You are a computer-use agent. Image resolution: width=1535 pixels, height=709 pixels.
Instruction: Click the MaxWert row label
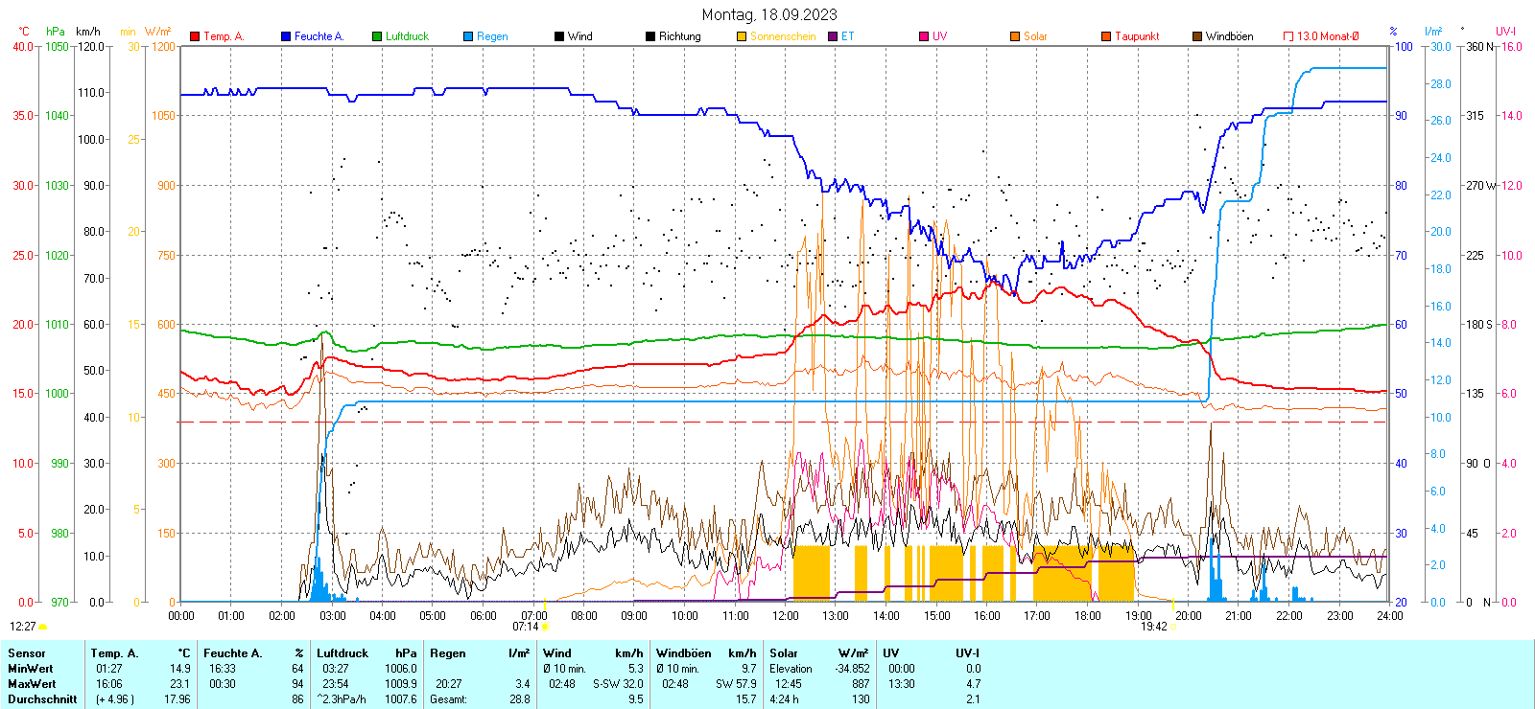click(32, 684)
